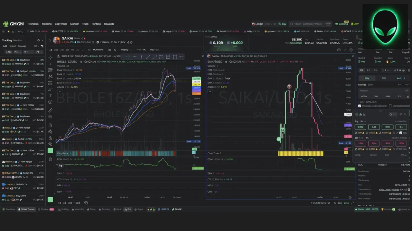The height and width of the screenshot is (231, 412).
Task: Take a chart snapshot with the camera icon
Action: point(339,50)
